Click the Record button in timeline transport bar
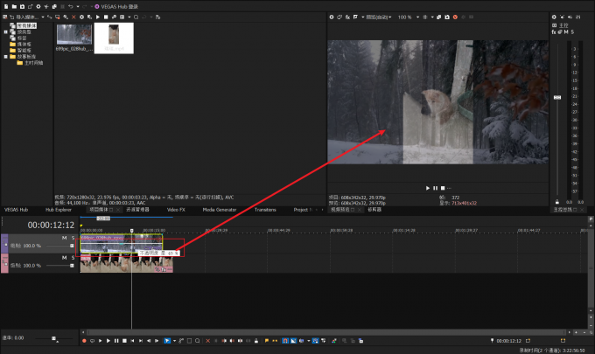The height and width of the screenshot is (354, 595). (84, 340)
